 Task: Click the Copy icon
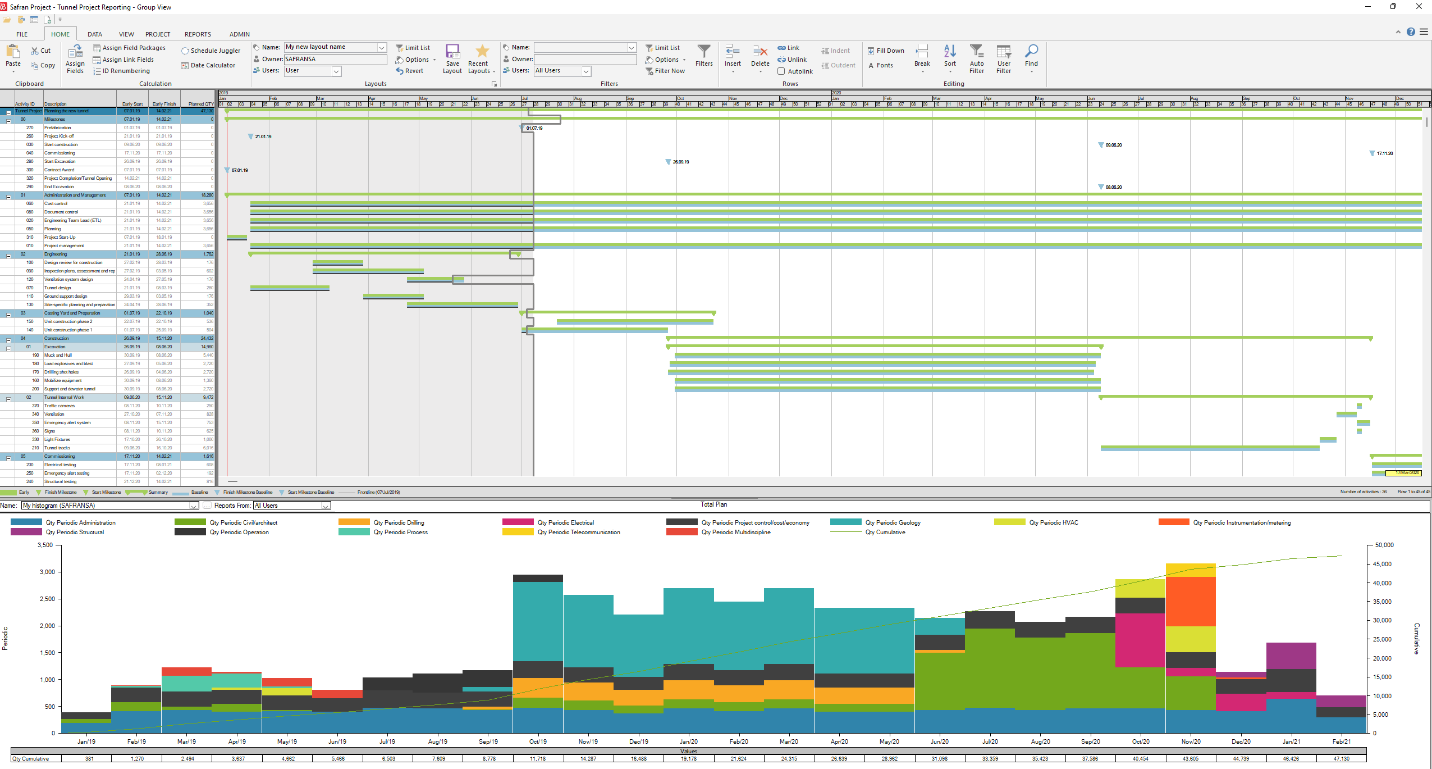[x=35, y=65]
